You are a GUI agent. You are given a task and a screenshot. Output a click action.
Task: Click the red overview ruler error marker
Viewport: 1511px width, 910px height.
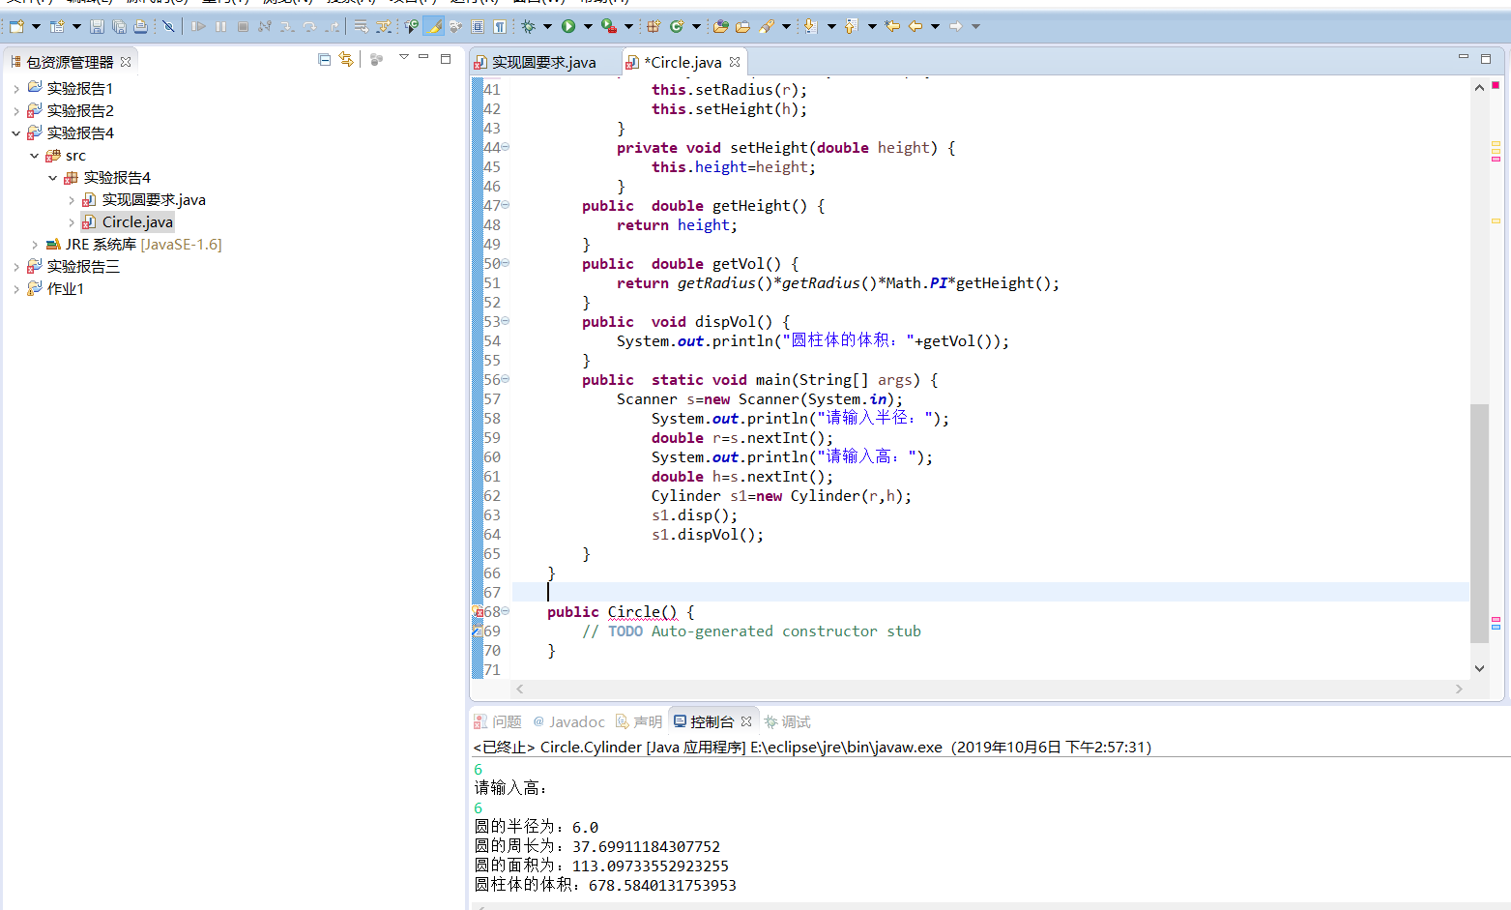(x=1496, y=86)
